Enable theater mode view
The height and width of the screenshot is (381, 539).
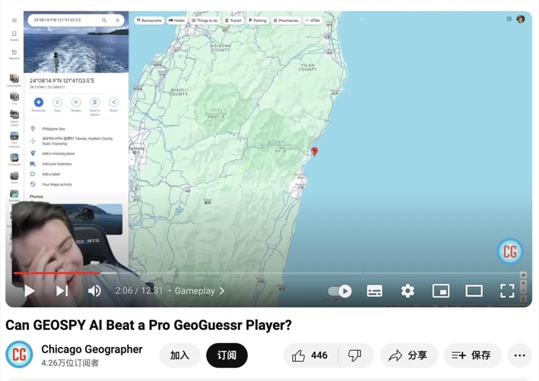click(474, 291)
